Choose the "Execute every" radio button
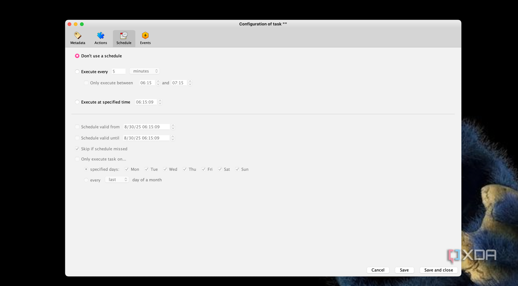 click(77, 72)
